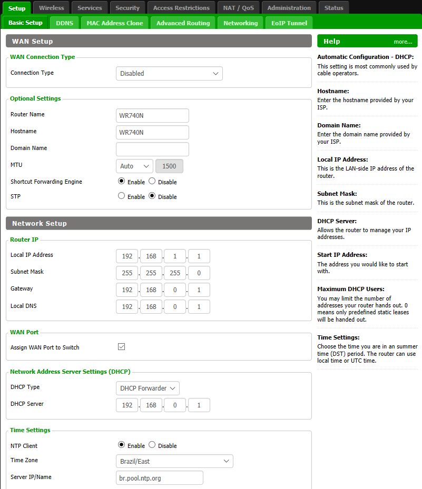The width and height of the screenshot is (422, 489).
Task: Expand the Connection Type dropdown
Action: click(169, 74)
